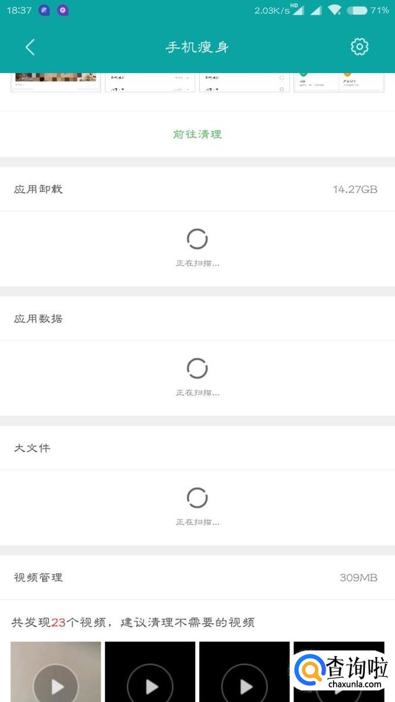The width and height of the screenshot is (395, 702).
Task: Tap the 14.27GB size label
Action: coord(354,189)
